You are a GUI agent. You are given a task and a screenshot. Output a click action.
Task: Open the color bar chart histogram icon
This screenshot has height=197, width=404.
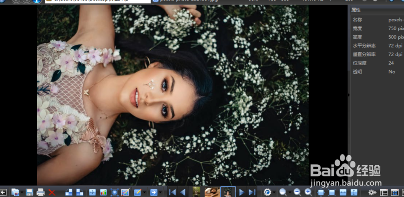pos(103,192)
